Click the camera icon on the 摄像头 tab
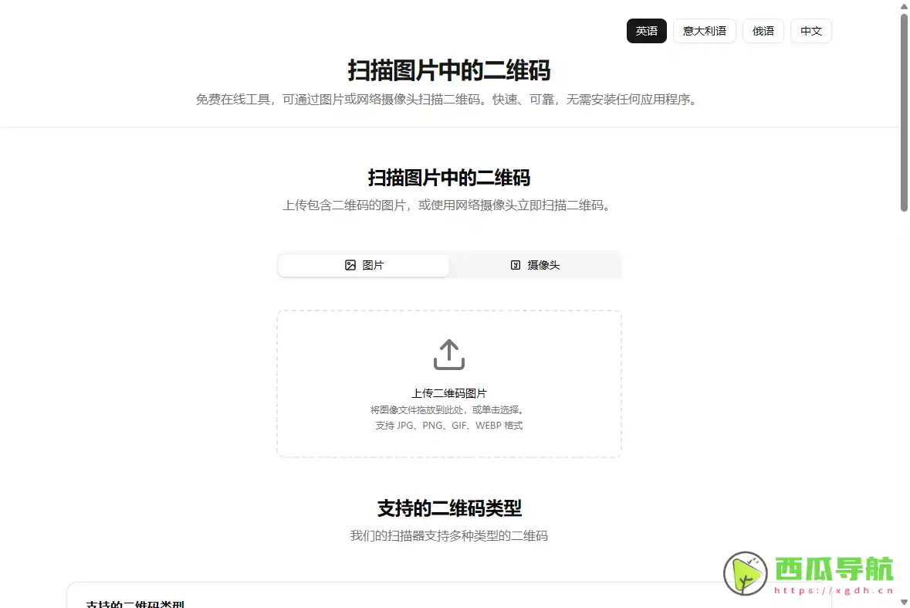 (515, 265)
